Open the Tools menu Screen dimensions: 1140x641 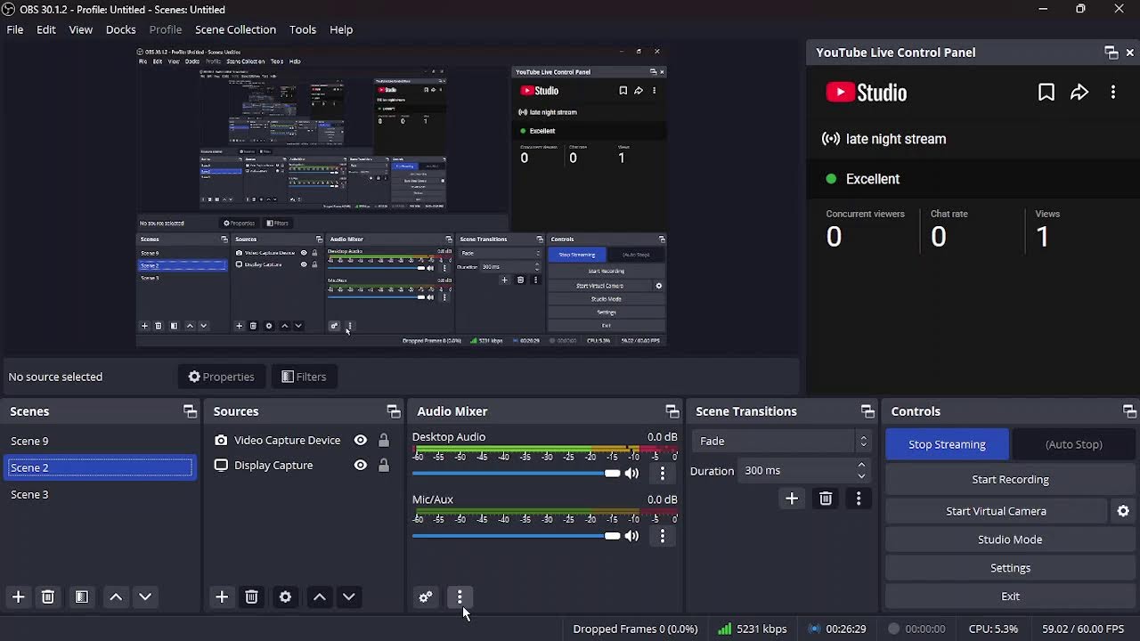pos(303,29)
